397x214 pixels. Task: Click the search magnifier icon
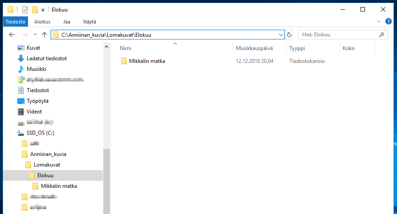381,35
